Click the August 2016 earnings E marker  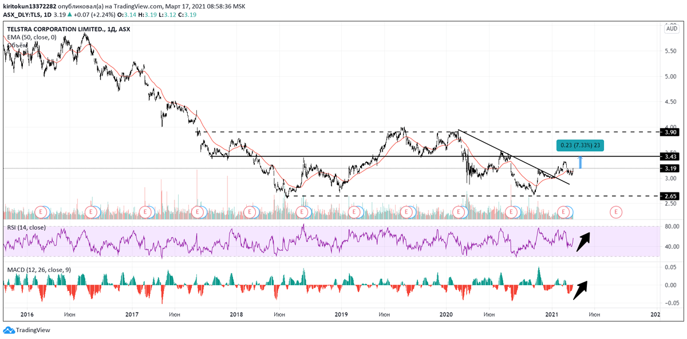pyautogui.click(x=91, y=212)
